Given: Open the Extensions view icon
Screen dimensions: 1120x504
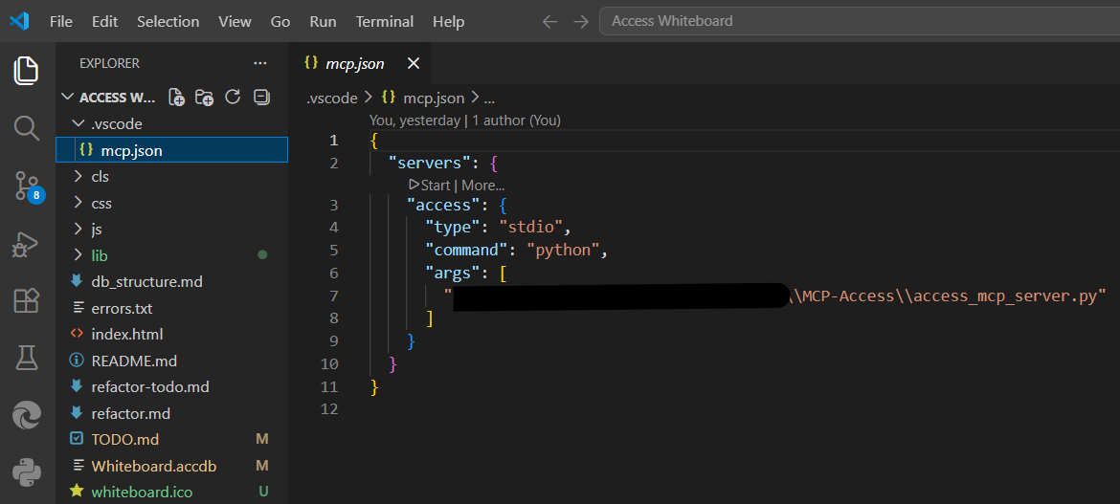Looking at the screenshot, I should click(27, 300).
